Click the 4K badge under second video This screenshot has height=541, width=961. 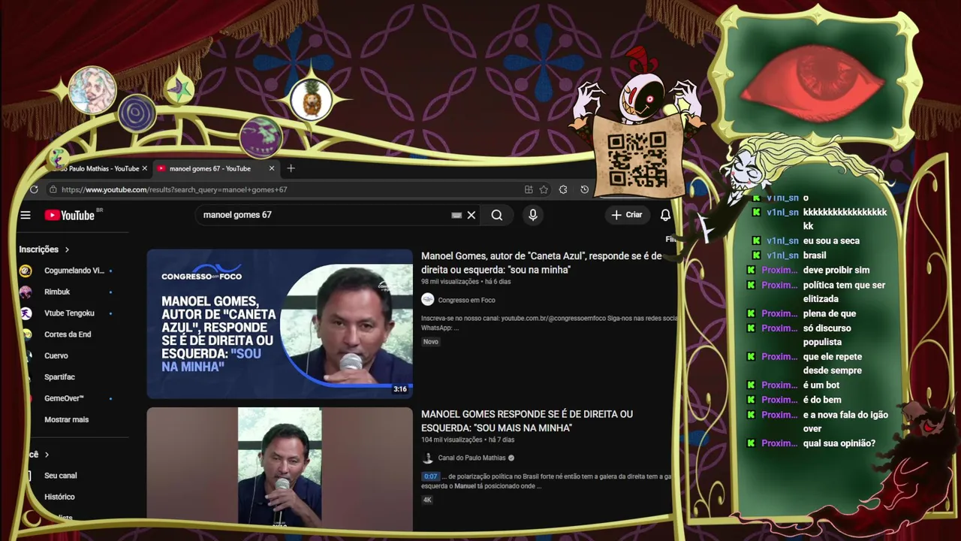tap(427, 500)
